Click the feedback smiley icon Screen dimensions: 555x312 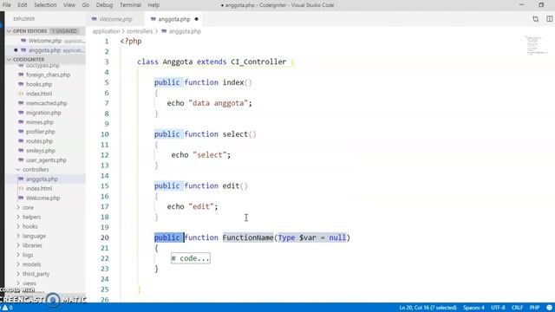[549, 308]
